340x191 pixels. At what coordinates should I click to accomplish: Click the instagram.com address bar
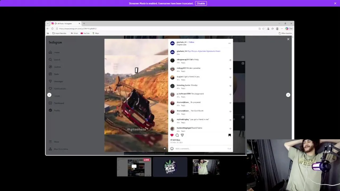coord(157,29)
